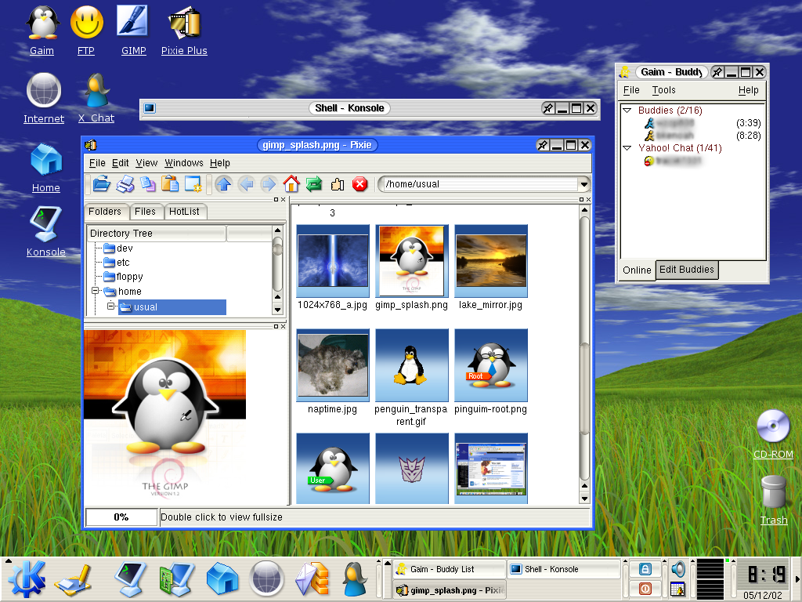Click gimp_splash.png - Pixie taskbar button
802x602 pixels.
point(449,590)
